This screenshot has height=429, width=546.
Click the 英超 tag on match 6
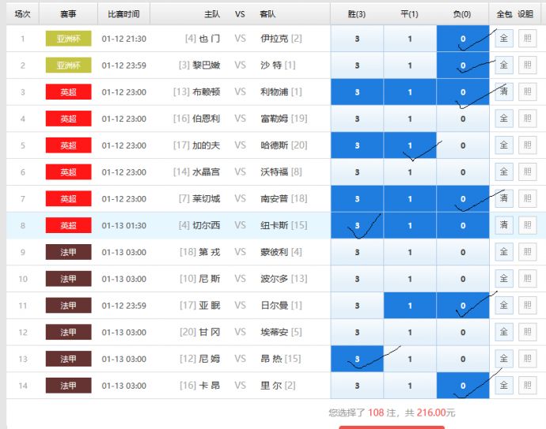69,172
